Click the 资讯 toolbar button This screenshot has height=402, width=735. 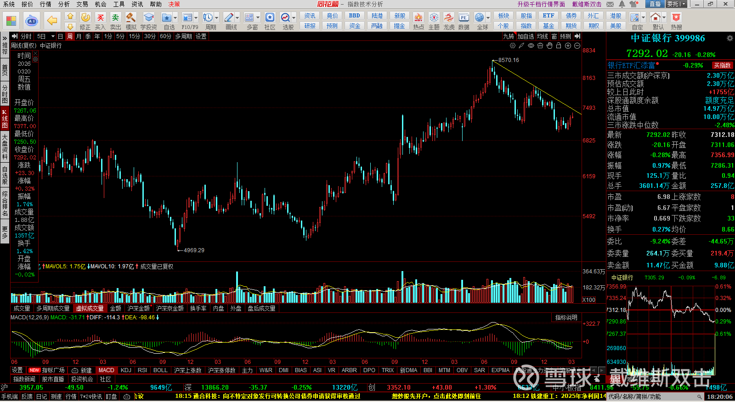pyautogui.click(x=310, y=16)
